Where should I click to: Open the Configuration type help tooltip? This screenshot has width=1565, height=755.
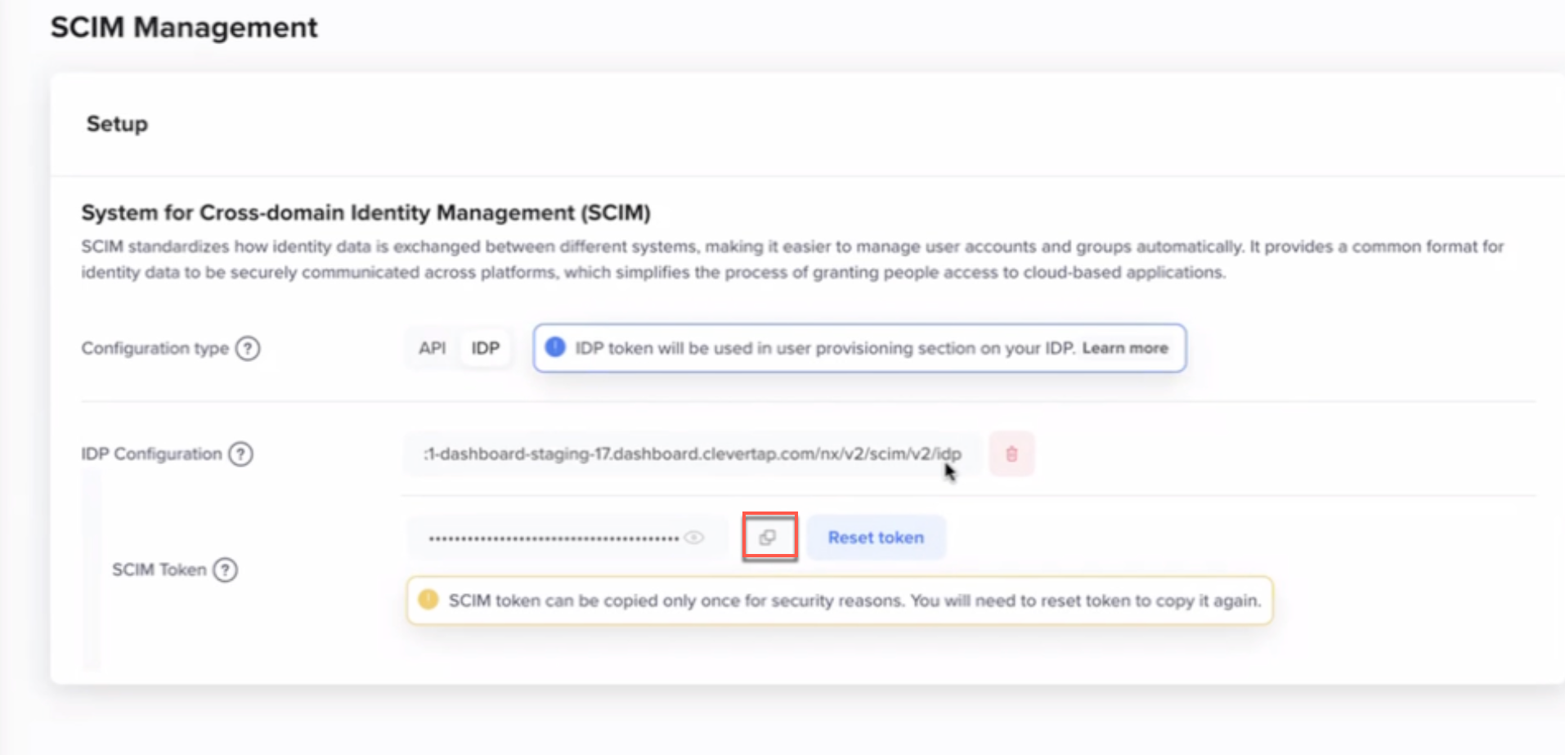point(249,347)
